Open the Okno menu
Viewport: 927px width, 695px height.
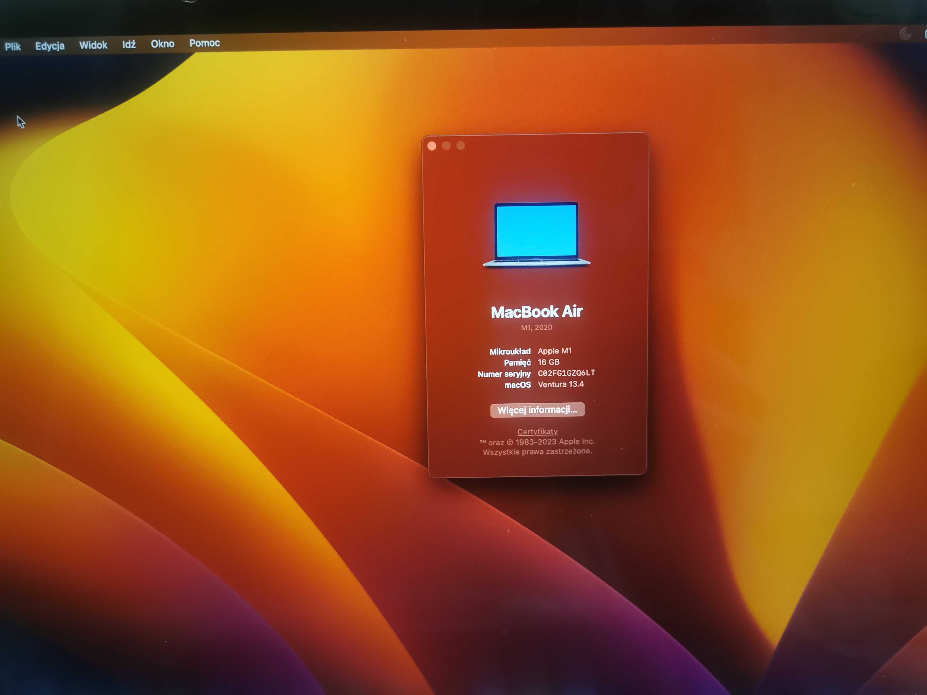coord(163,44)
